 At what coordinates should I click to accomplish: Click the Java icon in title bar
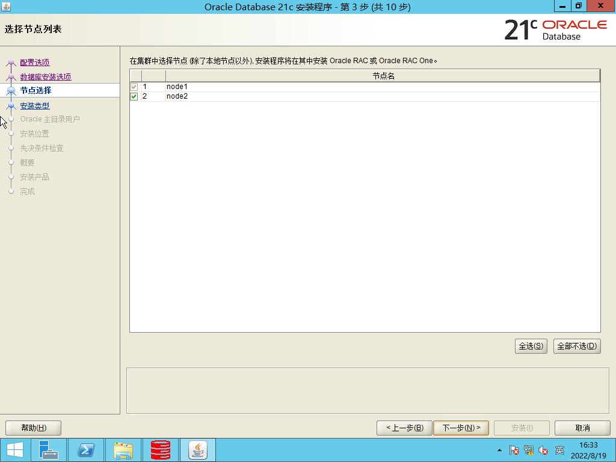(x=6, y=7)
